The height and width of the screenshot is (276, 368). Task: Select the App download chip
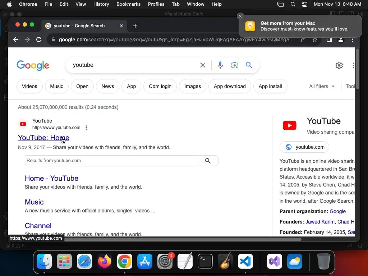(230, 86)
